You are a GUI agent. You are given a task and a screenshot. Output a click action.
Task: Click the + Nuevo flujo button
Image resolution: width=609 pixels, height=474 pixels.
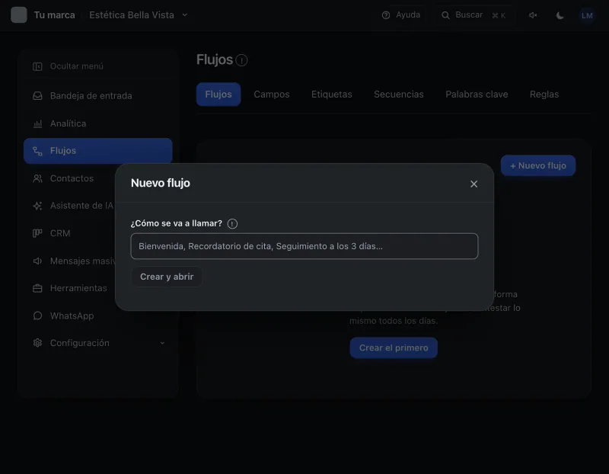[538, 165]
